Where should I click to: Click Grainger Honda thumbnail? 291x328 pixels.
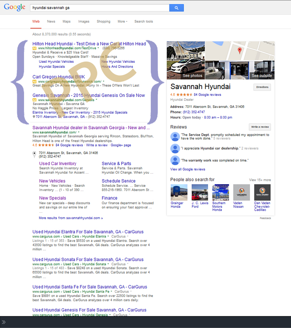[x=179, y=193]
